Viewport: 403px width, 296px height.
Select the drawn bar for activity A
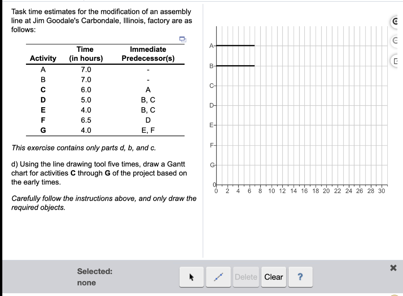(x=236, y=45)
